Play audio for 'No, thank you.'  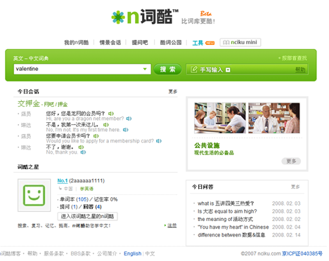point(83,152)
